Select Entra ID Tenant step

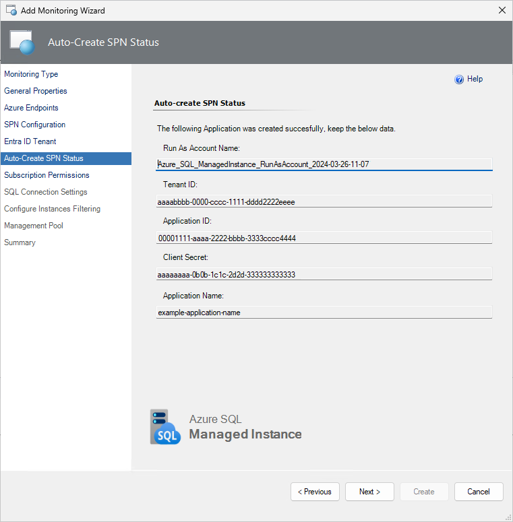30,141
